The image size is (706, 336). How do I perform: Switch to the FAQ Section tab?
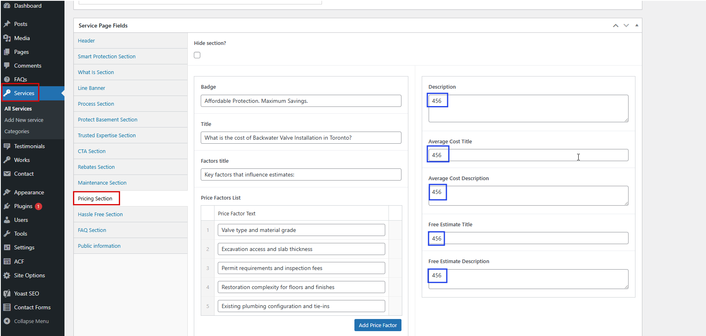[x=92, y=230]
